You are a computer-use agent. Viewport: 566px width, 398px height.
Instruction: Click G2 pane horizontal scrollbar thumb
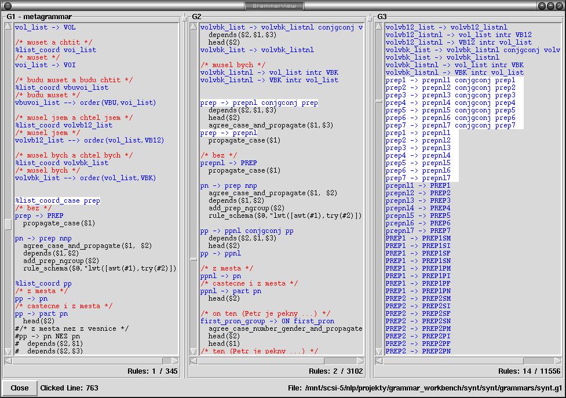click(261, 360)
